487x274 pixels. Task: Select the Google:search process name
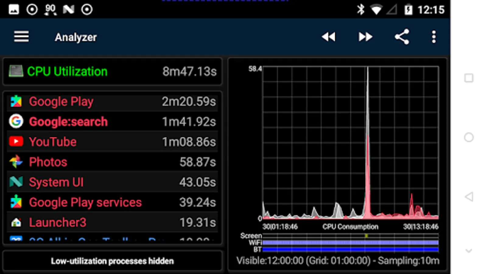pos(68,121)
